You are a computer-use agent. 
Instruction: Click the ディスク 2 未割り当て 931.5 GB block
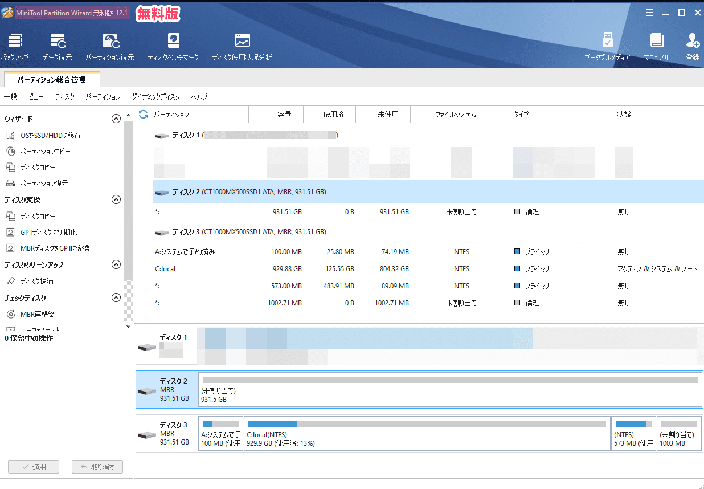[450, 389]
